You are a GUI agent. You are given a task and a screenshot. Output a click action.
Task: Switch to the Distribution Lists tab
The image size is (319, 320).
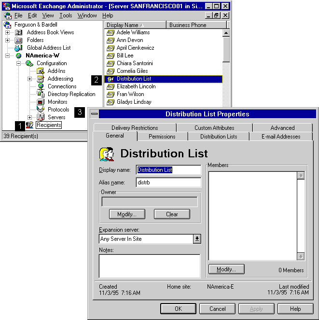[x=219, y=136]
